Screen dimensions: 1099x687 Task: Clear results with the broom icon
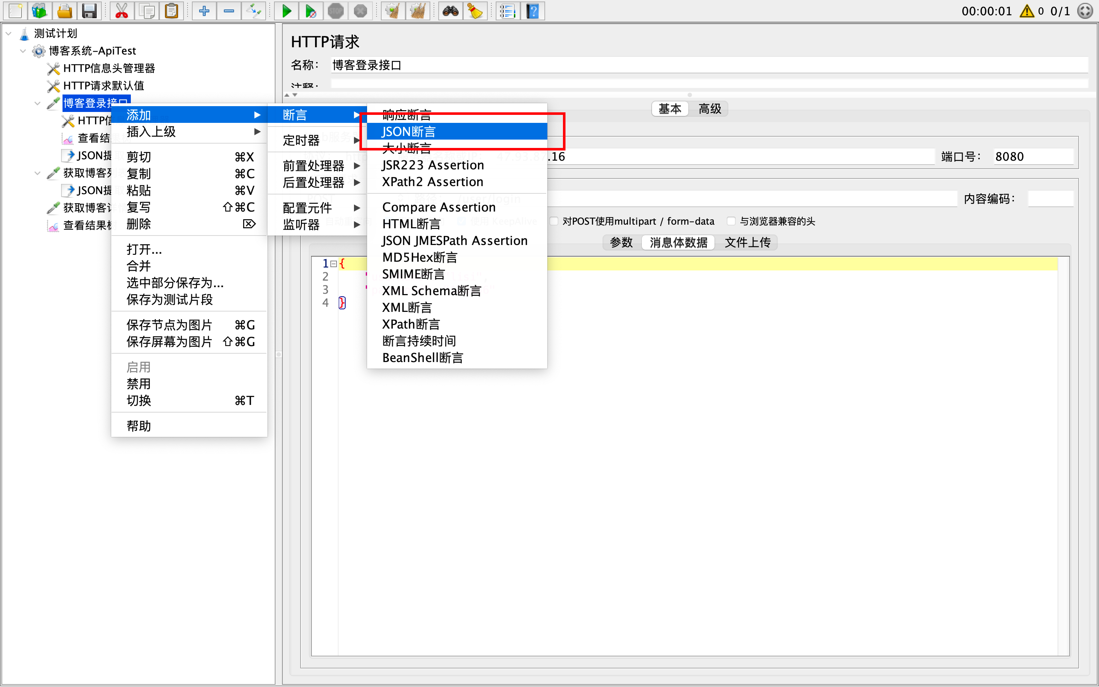pos(393,11)
